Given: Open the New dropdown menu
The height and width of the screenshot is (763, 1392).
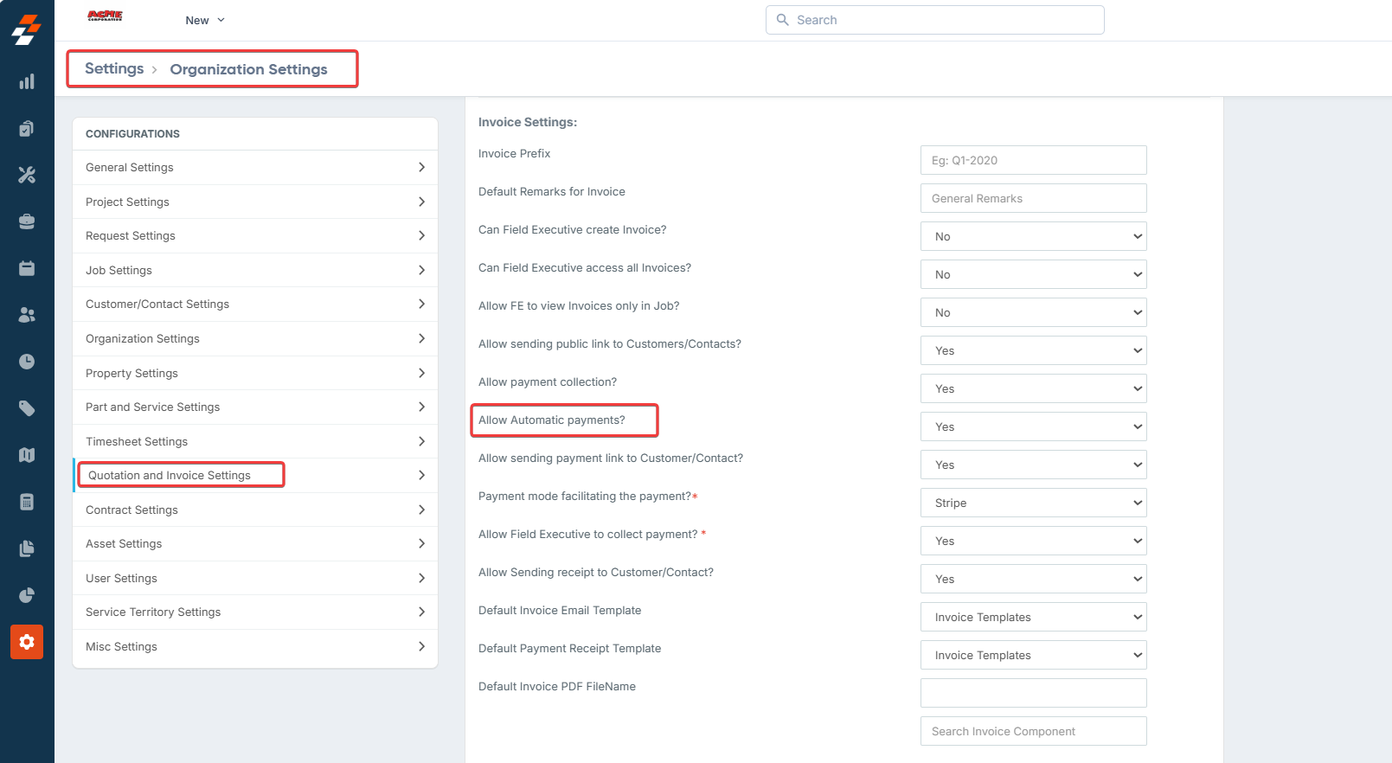Looking at the screenshot, I should pyautogui.click(x=205, y=20).
